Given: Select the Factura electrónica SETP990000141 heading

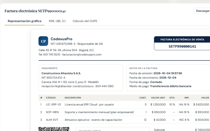Looking at the screenshot, I should point(35,11).
